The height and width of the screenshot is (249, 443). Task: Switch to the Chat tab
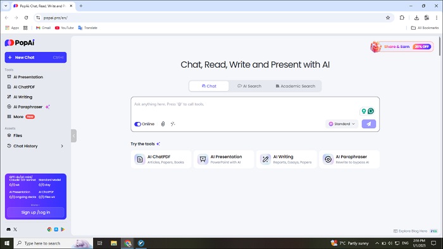click(209, 86)
